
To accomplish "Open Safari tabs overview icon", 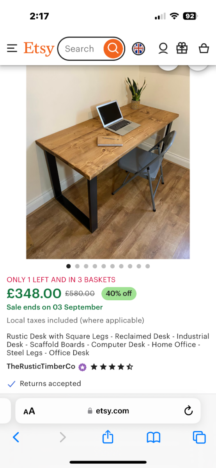I will click(199, 437).
